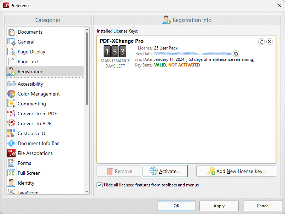Select the Page Display category
Viewport: 285px width, 214px height.
45,52
